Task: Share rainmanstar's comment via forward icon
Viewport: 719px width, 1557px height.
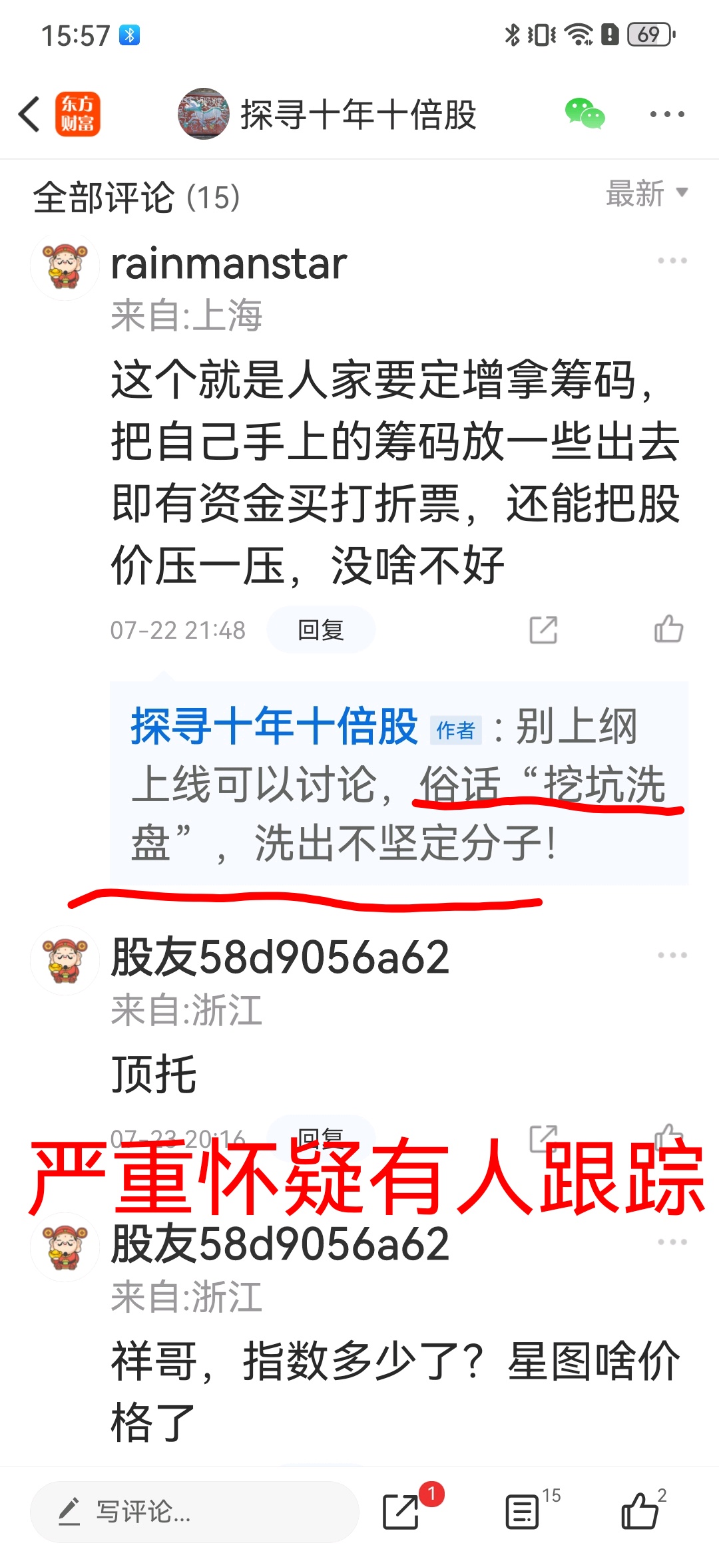Action: (543, 629)
